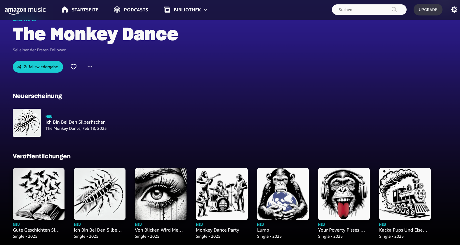
Task: Open settings gear icon
Action: 454,10
